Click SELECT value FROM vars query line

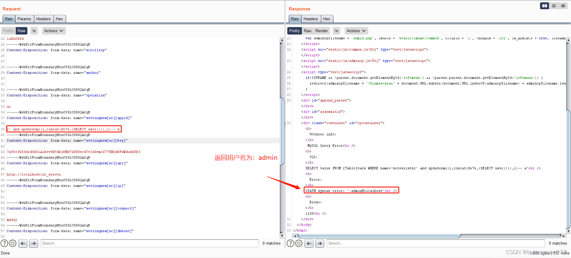tap(423, 168)
